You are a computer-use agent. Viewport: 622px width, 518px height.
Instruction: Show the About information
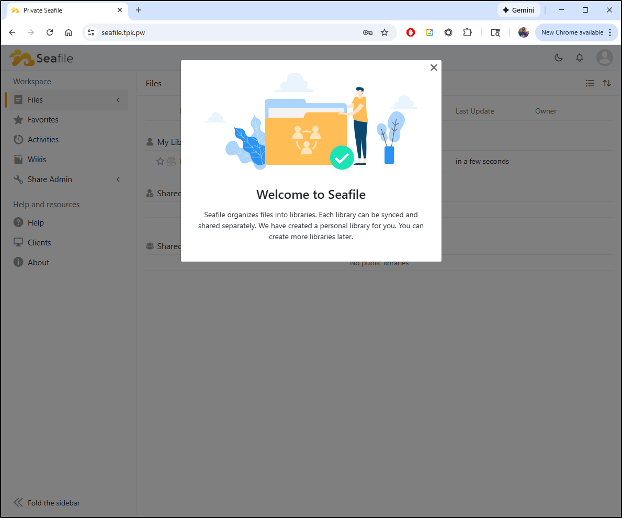pos(38,263)
